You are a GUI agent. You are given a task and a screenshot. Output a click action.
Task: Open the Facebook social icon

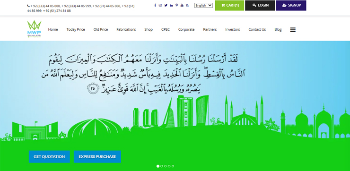pos(155,5)
